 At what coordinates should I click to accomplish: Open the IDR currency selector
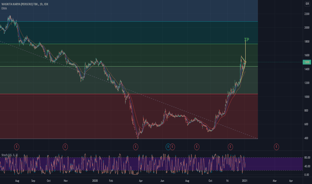coord(307,4)
